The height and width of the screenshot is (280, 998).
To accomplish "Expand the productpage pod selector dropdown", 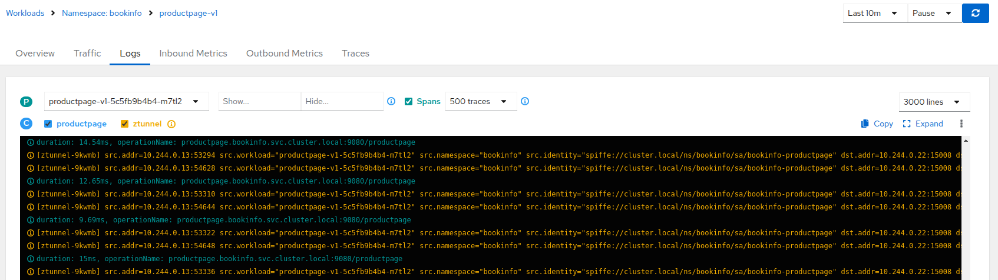I will (x=126, y=101).
